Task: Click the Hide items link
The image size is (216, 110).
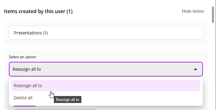Action: point(193,11)
